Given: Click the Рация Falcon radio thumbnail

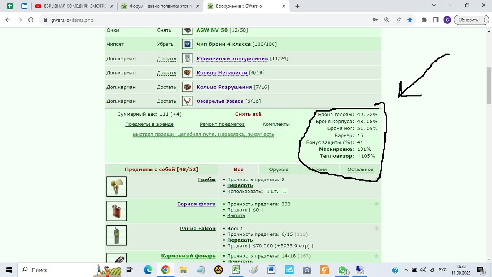Looking at the screenshot, I should coord(116,235).
